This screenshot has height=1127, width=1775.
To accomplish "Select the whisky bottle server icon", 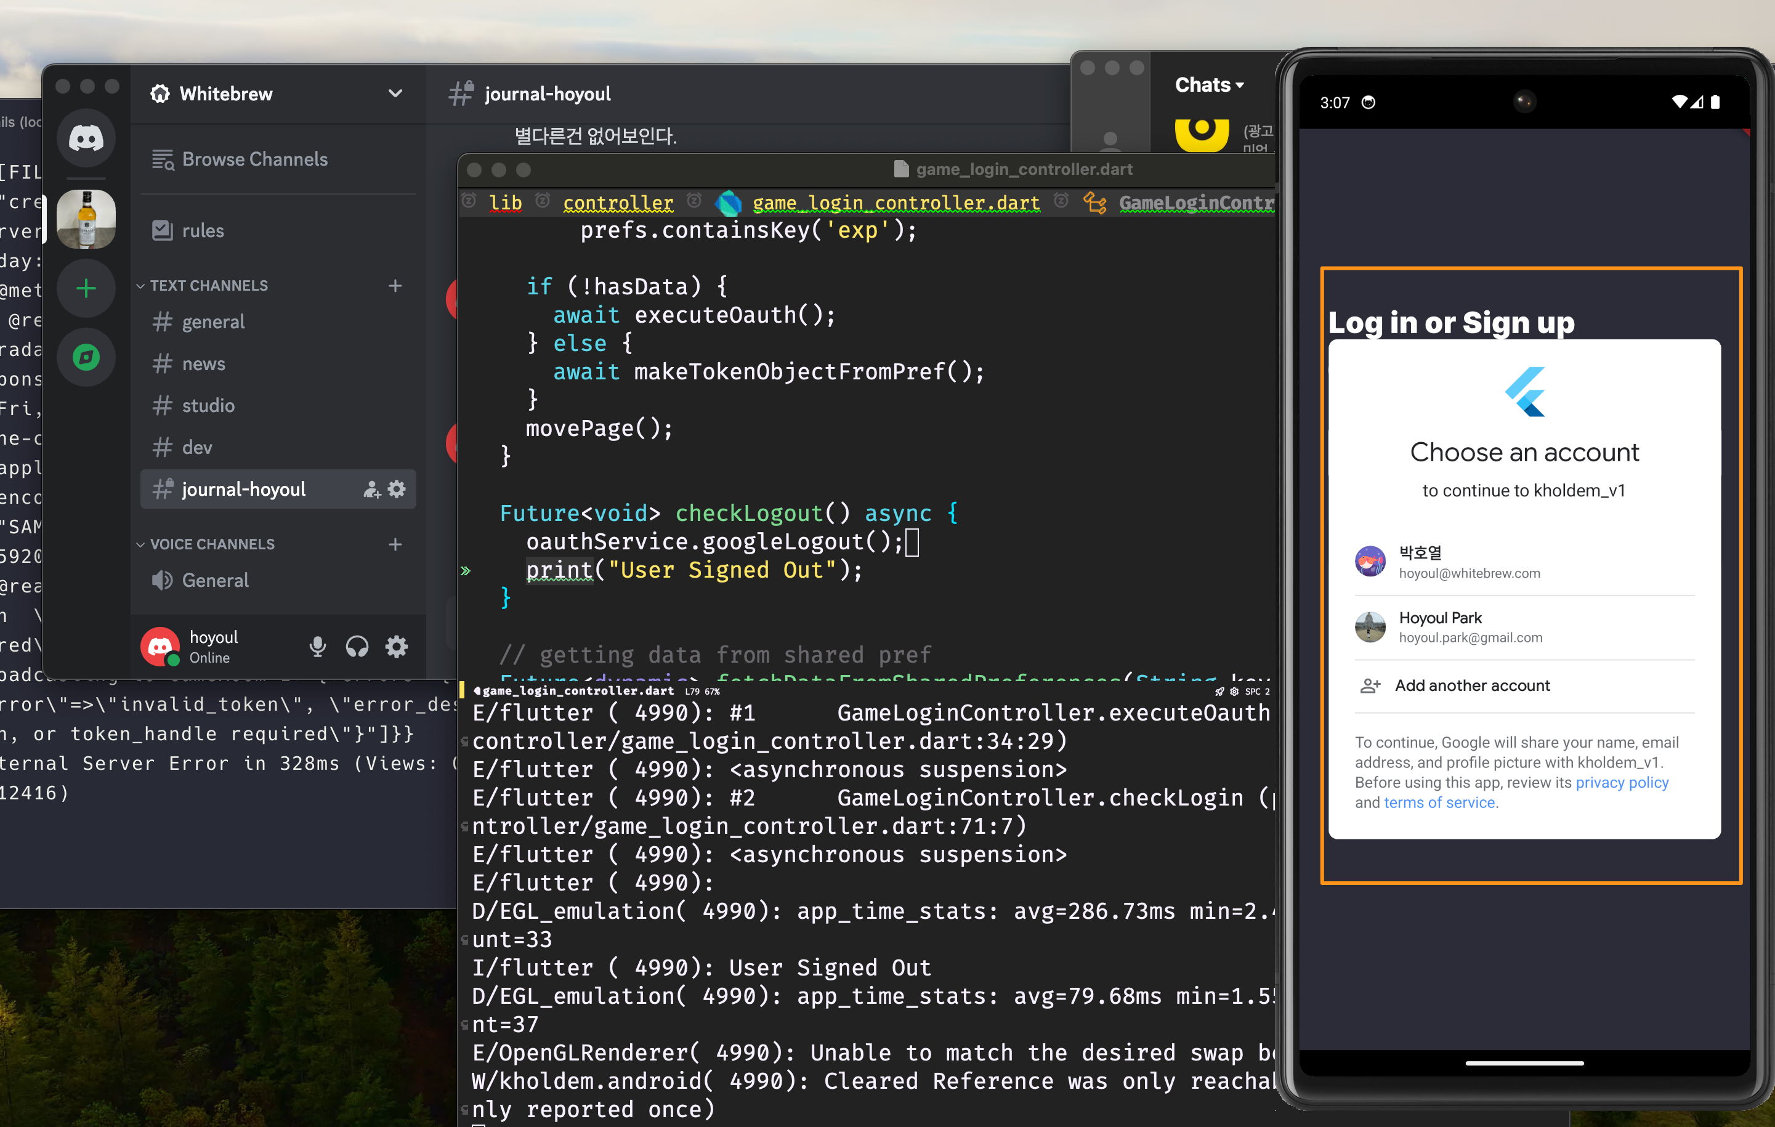I will pyautogui.click(x=86, y=219).
